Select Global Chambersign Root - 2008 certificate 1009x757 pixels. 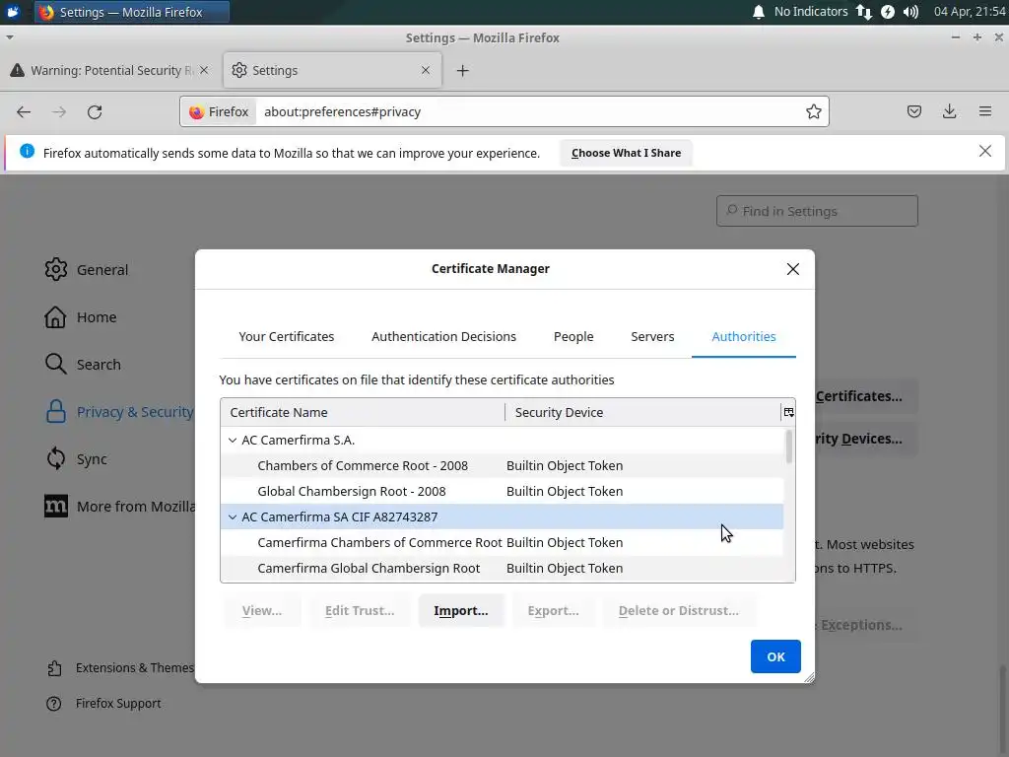pos(502,491)
